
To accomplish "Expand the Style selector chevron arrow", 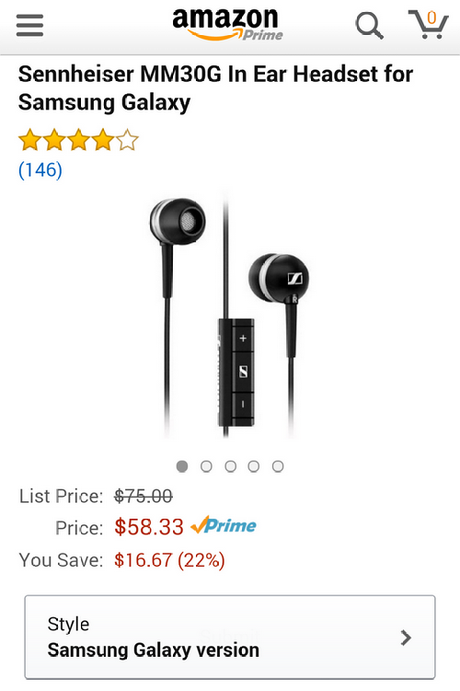I will pyautogui.click(x=407, y=638).
